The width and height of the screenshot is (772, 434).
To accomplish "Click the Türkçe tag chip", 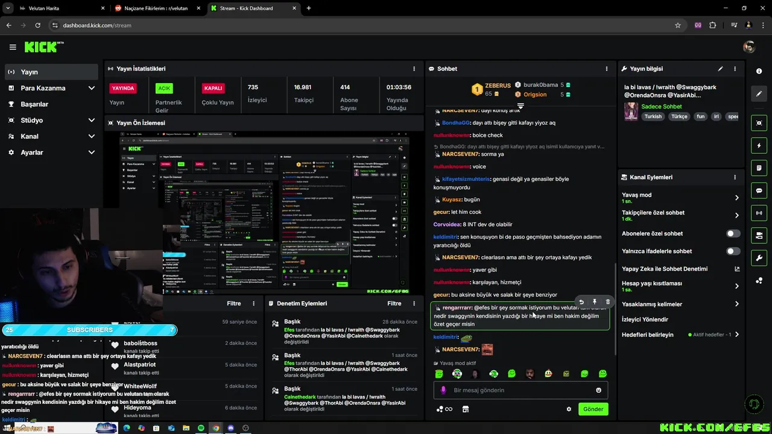I will [x=679, y=116].
